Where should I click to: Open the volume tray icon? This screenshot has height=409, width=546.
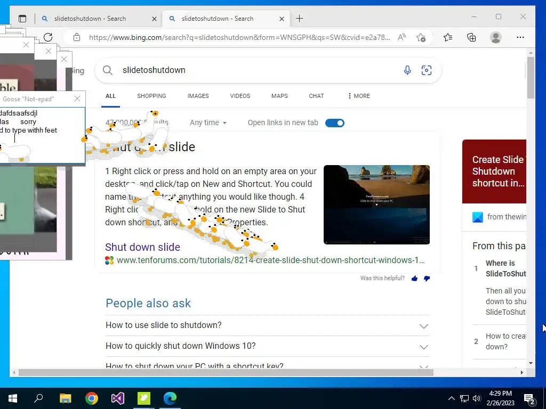pyautogui.click(x=477, y=398)
